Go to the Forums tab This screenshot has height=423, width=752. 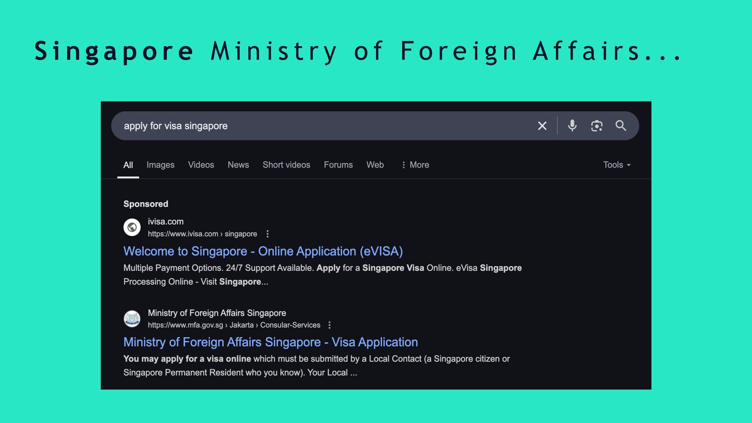338,165
